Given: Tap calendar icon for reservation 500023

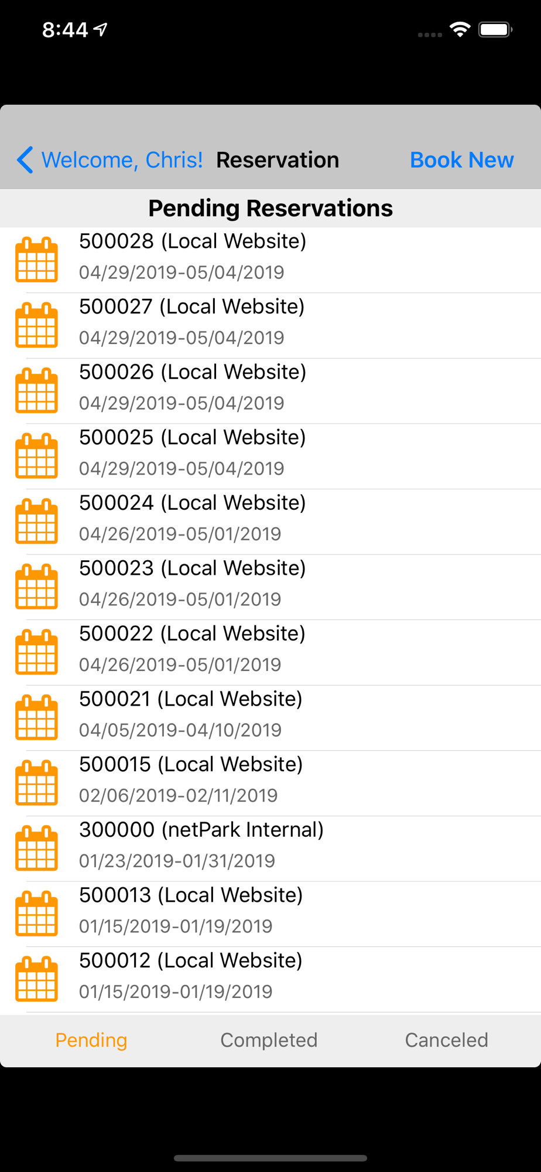Looking at the screenshot, I should coord(36,587).
